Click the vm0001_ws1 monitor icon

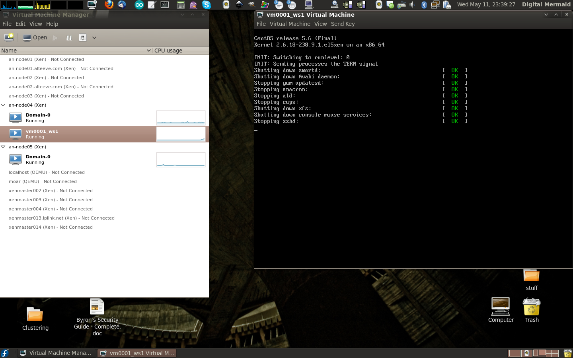(16, 134)
